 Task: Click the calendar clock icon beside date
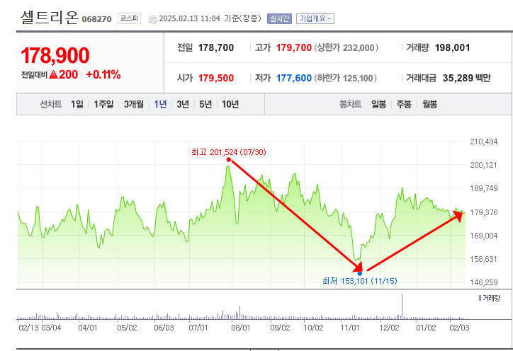tap(153, 19)
